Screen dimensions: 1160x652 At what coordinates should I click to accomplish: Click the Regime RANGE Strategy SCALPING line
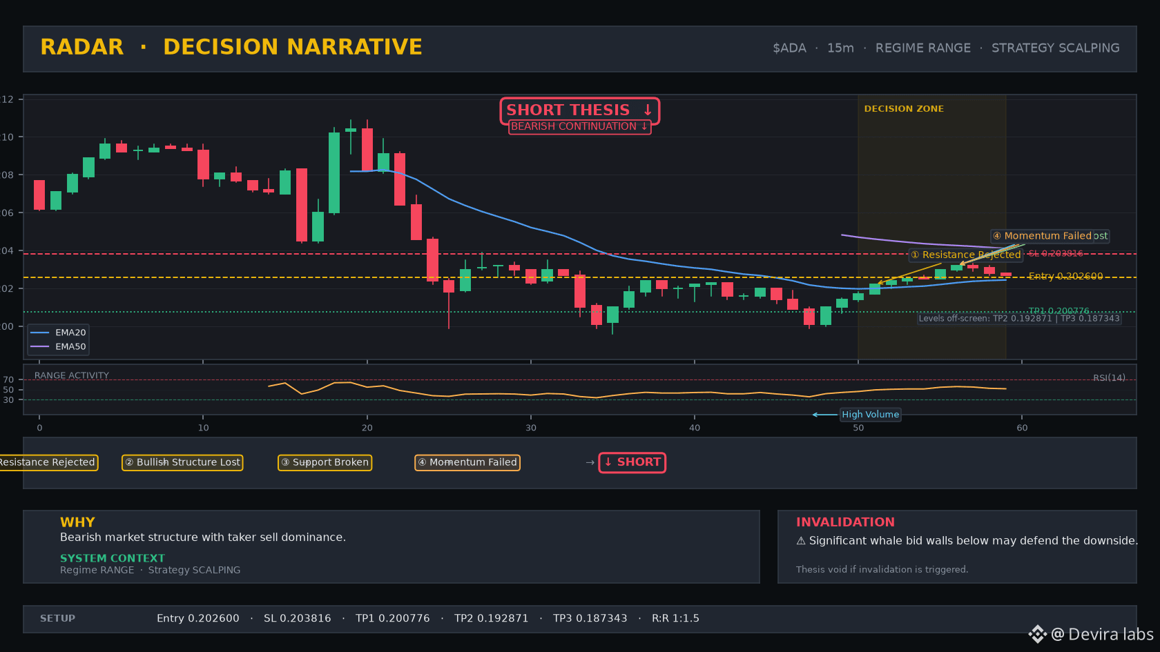coord(151,570)
